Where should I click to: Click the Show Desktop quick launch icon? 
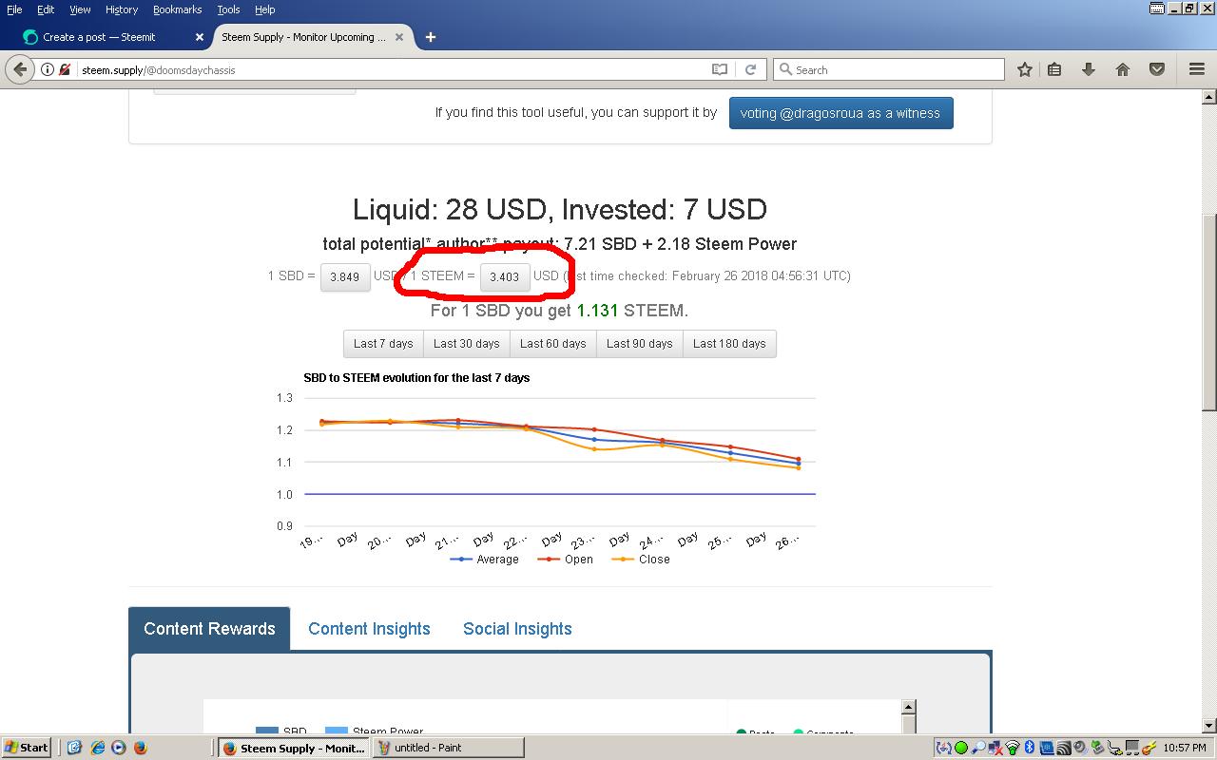(x=74, y=748)
